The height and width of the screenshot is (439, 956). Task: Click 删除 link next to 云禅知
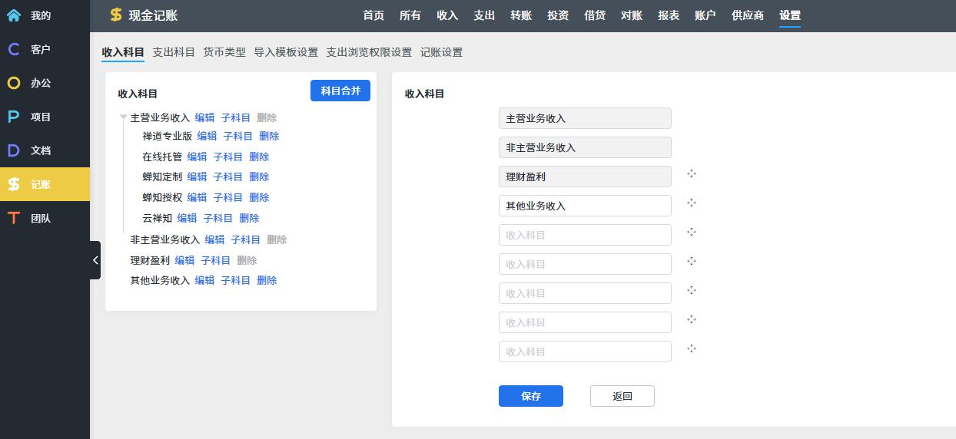pyautogui.click(x=249, y=218)
